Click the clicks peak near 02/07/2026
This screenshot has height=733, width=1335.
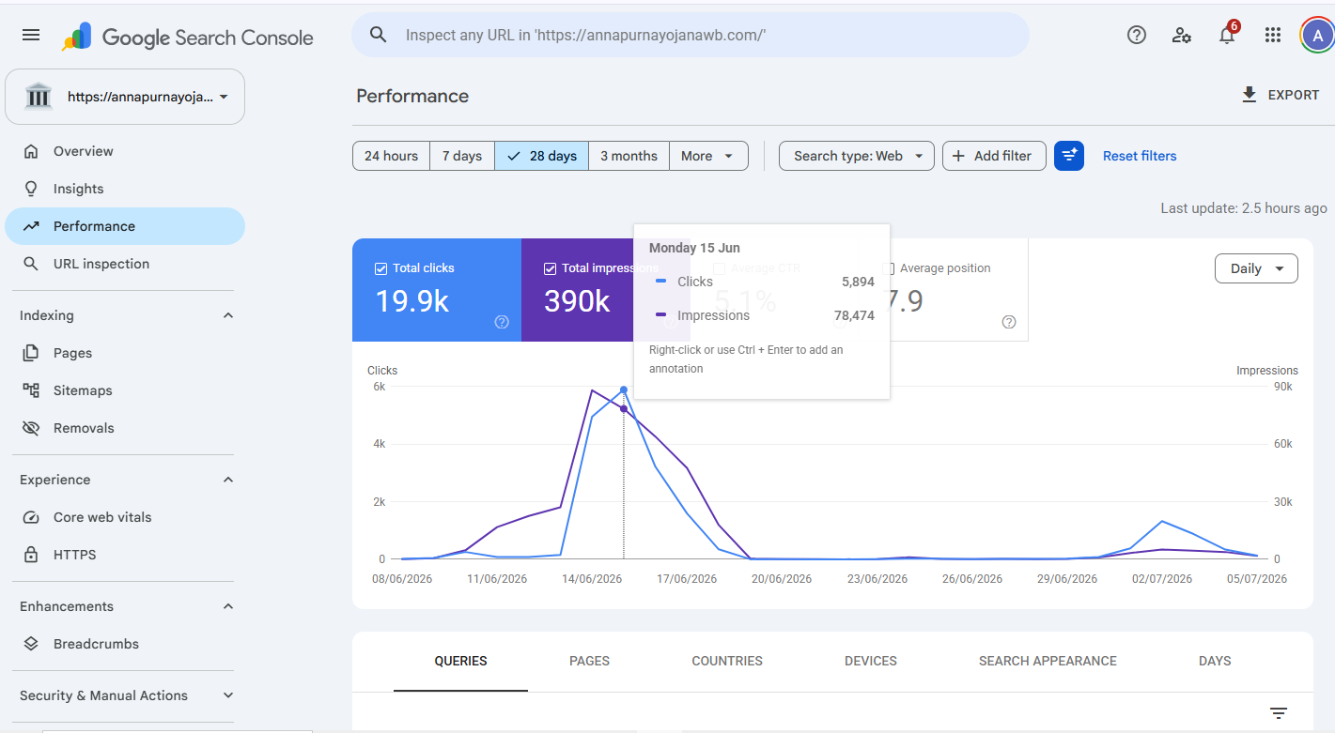(1162, 521)
